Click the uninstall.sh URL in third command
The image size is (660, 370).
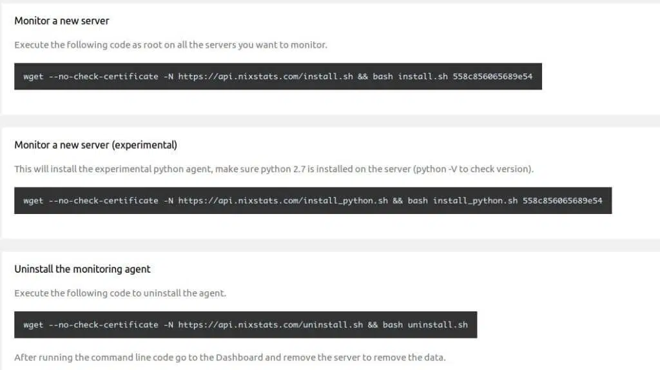tap(270, 324)
